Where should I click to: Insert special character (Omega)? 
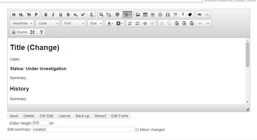coord(168,15)
